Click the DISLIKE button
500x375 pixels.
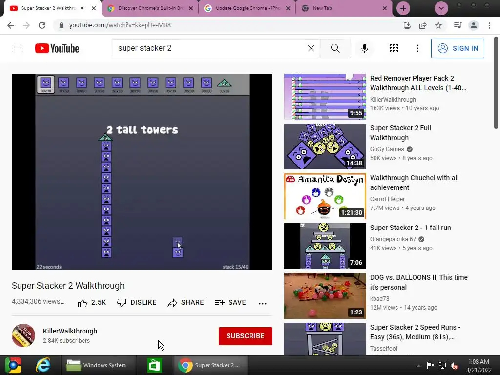tap(137, 302)
